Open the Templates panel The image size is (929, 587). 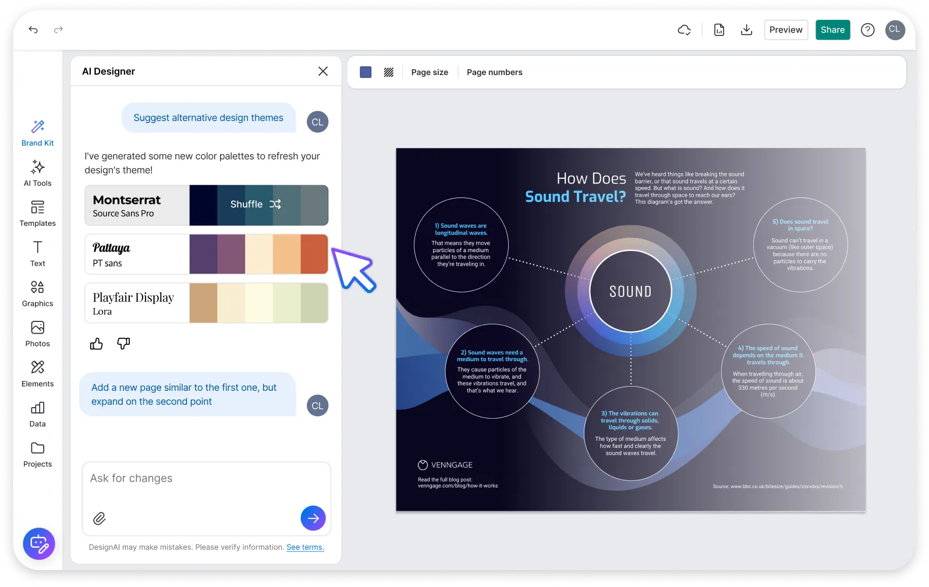[38, 213]
